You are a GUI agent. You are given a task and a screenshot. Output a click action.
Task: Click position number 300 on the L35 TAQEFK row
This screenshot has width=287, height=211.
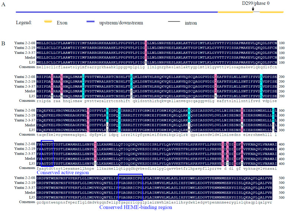282,130
